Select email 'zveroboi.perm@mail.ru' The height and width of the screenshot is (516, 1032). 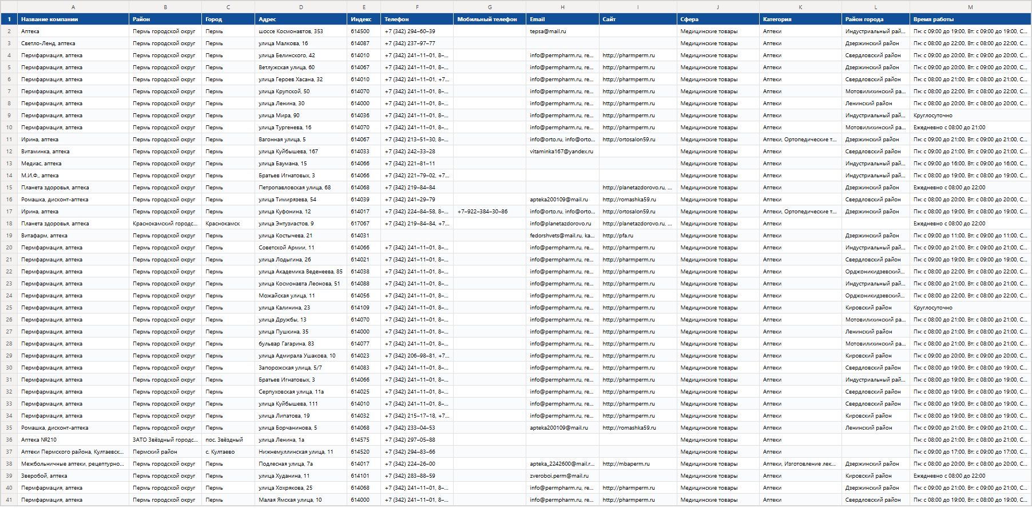pyautogui.click(x=562, y=476)
